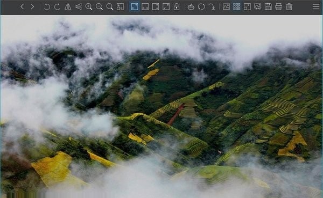Toggle the highlighted fit-to-window mode

135,7
